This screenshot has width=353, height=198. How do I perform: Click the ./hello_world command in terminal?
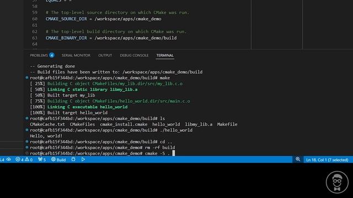coord(176,130)
